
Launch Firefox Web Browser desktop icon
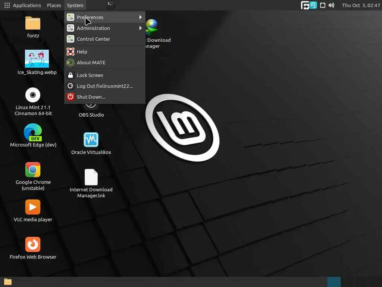click(x=33, y=244)
